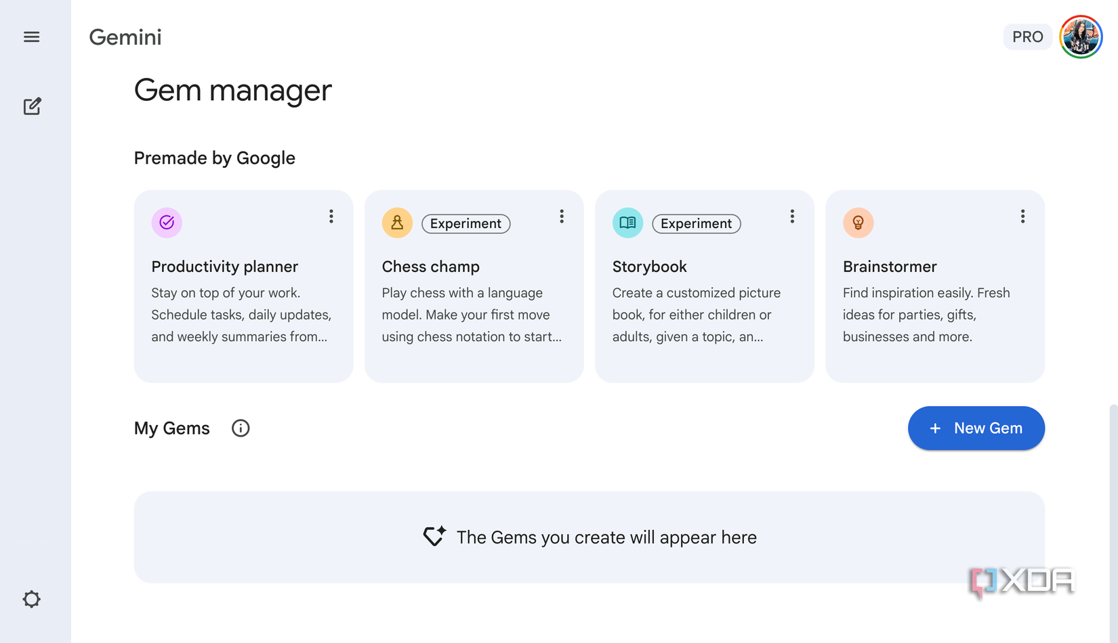Open Productivity planner three-dot options menu
The width and height of the screenshot is (1118, 643).
click(x=331, y=216)
